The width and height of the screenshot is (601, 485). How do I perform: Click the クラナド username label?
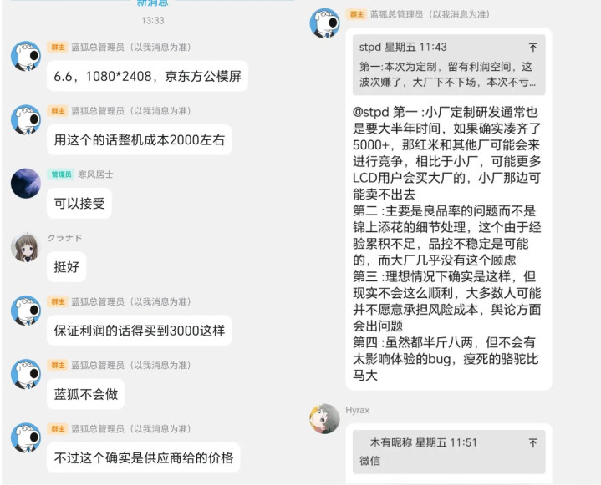64,238
